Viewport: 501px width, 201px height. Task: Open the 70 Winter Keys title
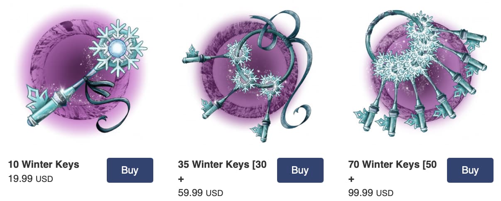pyautogui.click(x=393, y=164)
